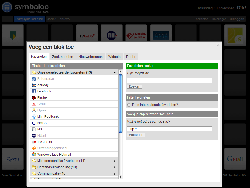Select the ebuddy favorite row
Image resolution: width=250 pixels, height=188 pixels.
74,85
